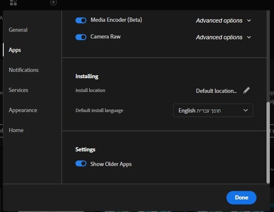274x212 pixels.
Task: Toggle Media Encoder (Beta) auto-update switch
Action: [81, 20]
